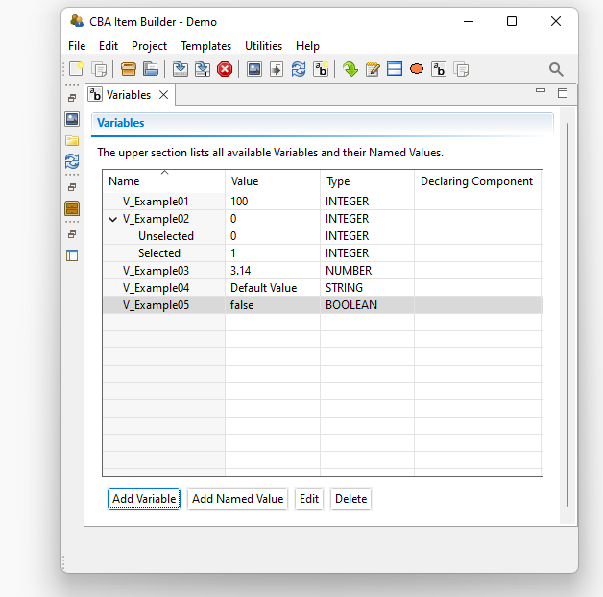Click the new document icon with yellow star
The height and width of the screenshot is (597, 603).
coord(76,69)
